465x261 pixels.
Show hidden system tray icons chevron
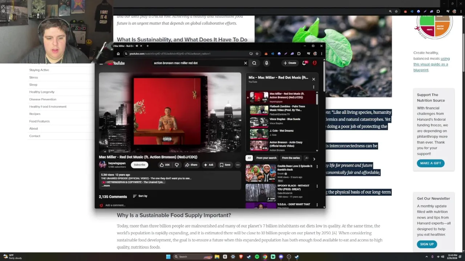click(426, 257)
